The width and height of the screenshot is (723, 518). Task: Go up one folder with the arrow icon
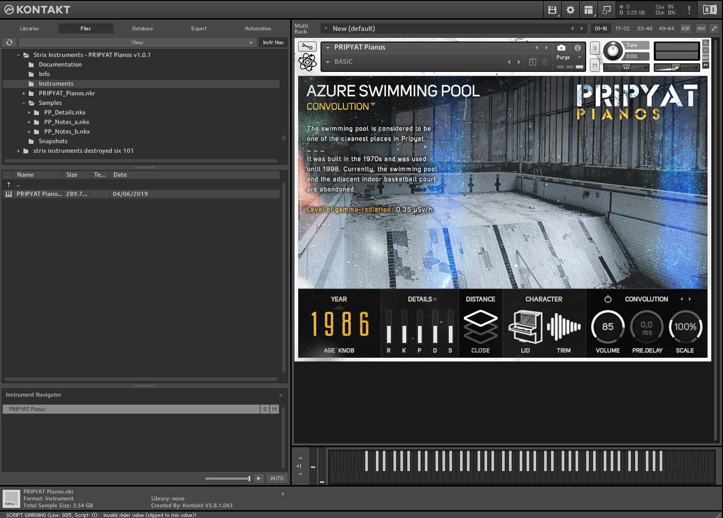[x=9, y=184]
